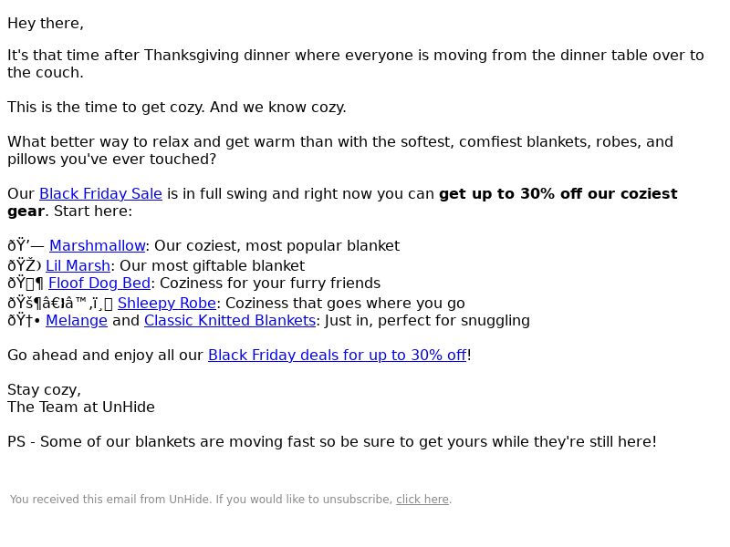The width and height of the screenshot is (730, 547).
Task: Visit the Floof Dog Bed link
Action: [99, 284]
